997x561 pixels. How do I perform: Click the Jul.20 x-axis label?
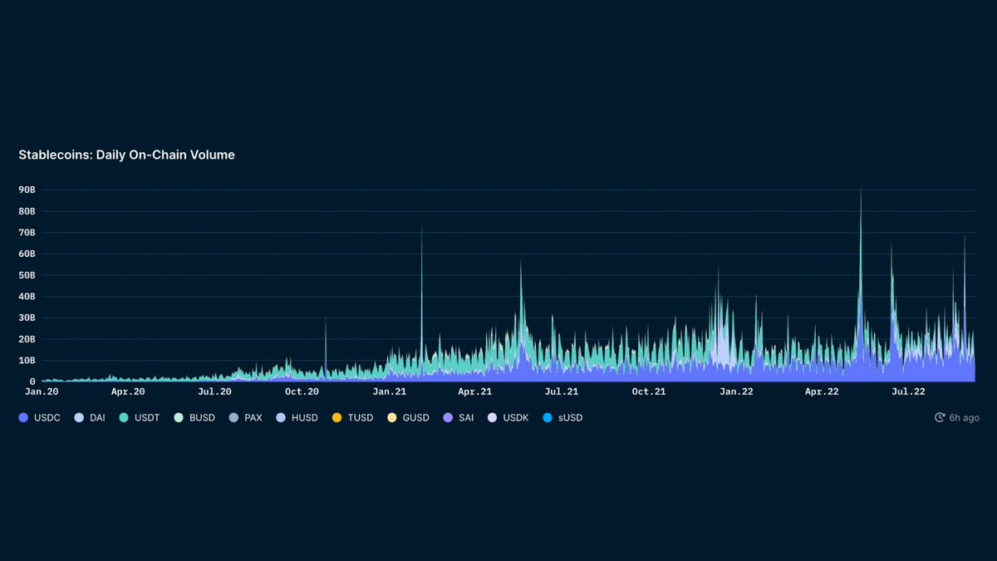click(214, 391)
